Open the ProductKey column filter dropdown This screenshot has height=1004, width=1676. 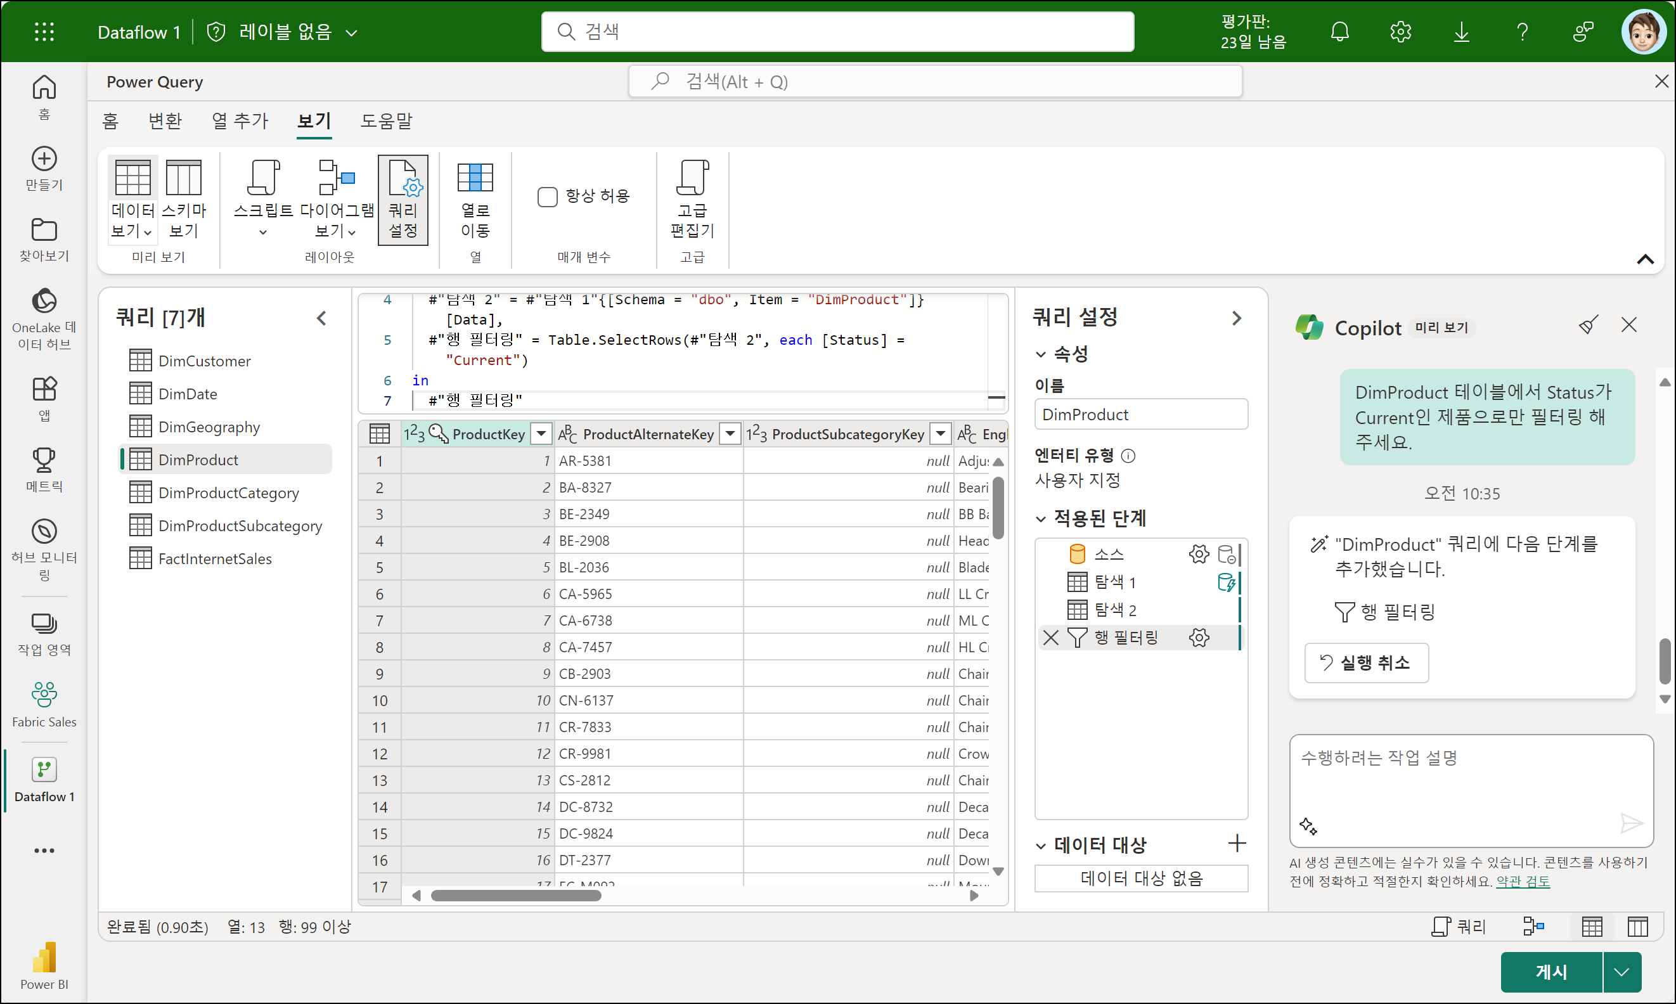click(541, 434)
